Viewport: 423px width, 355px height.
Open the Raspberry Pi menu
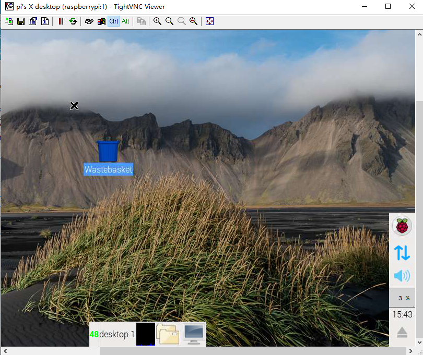point(402,226)
